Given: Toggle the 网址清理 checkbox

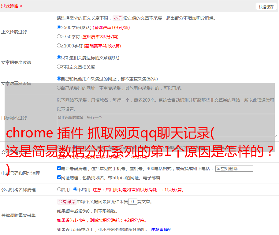Looking at the screenshot, I should tap(59, 177).
